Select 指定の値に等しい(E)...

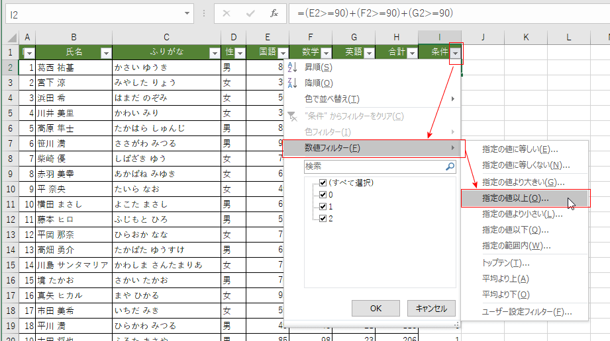(x=525, y=149)
